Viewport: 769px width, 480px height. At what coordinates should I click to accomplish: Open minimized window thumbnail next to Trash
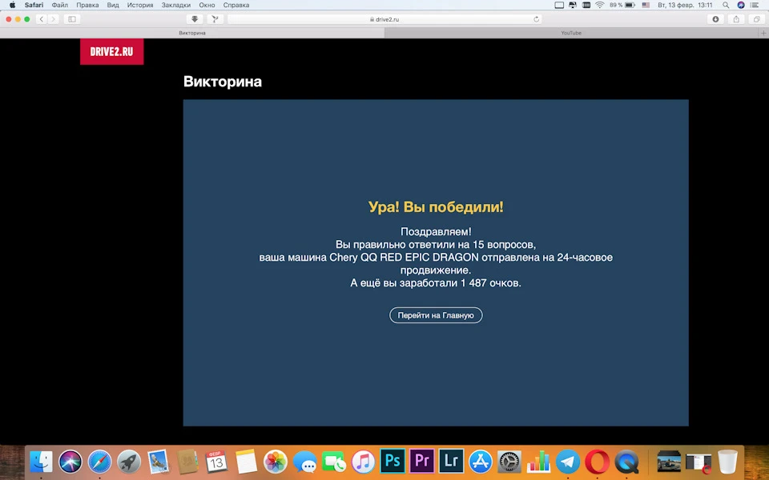click(699, 462)
